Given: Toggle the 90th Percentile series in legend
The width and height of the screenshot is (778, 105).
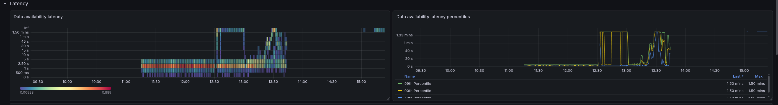Looking at the screenshot, I should pyautogui.click(x=418, y=91).
